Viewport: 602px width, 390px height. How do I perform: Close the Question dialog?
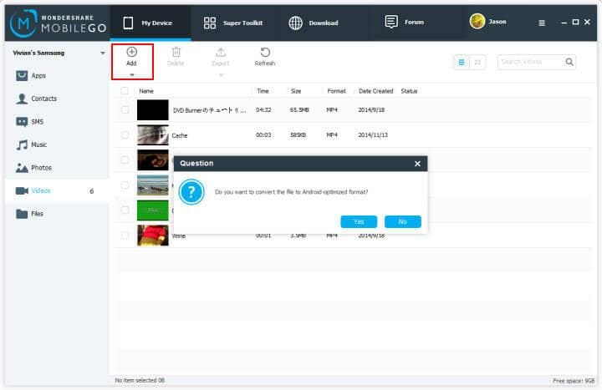[417, 164]
